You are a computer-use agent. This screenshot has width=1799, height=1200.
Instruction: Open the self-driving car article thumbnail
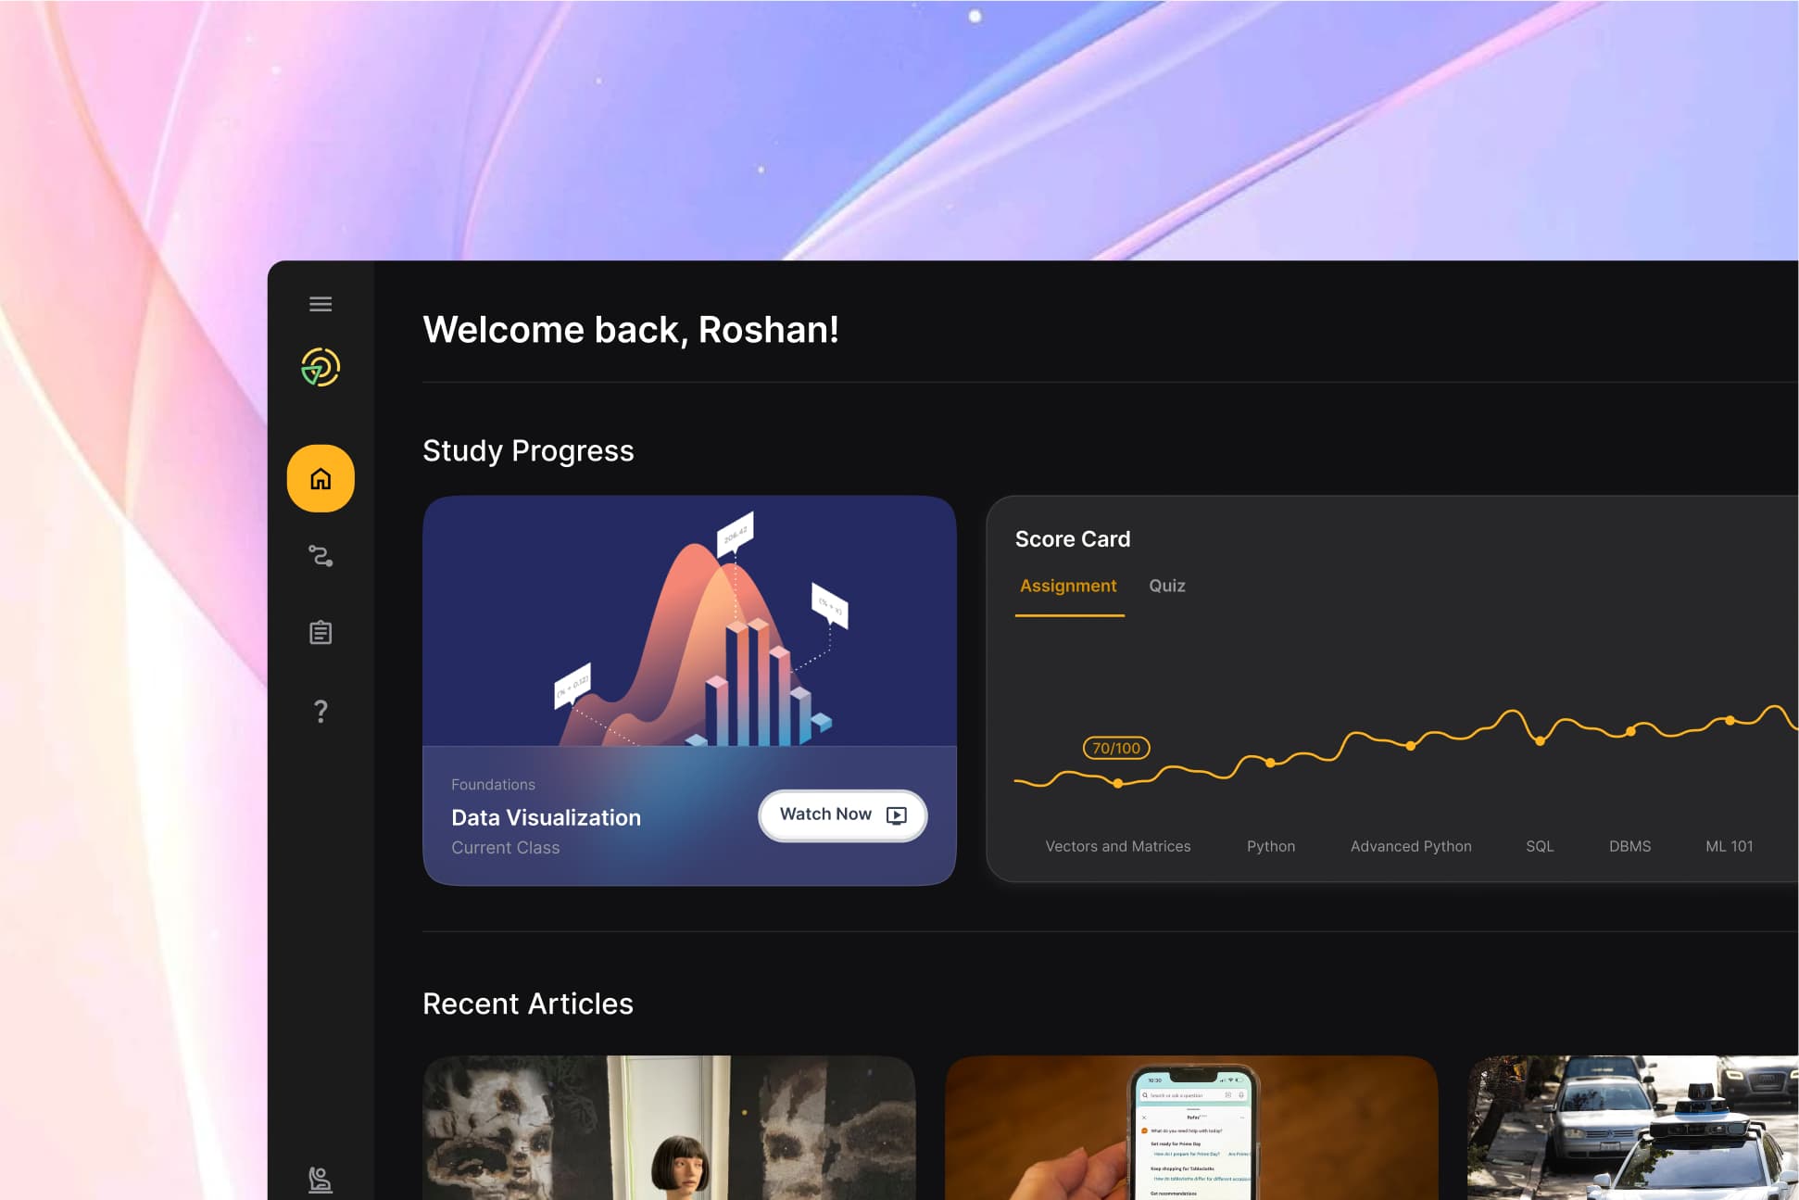point(1633,1128)
